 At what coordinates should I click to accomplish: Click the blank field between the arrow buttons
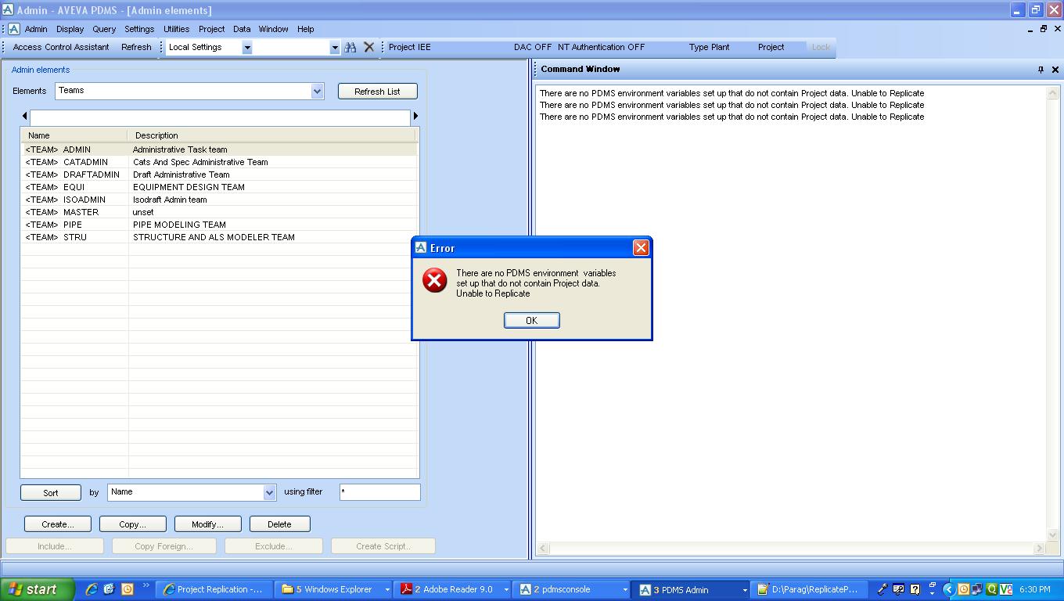(220, 117)
